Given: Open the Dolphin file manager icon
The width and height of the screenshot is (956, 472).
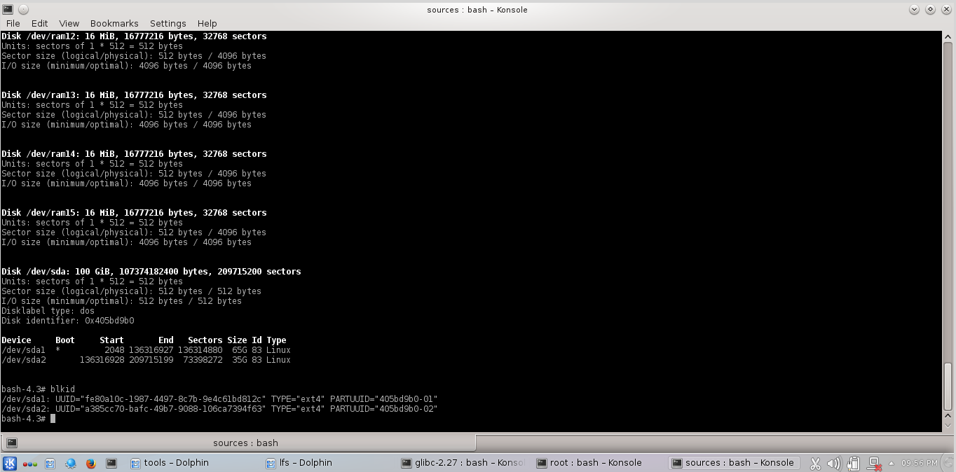Looking at the screenshot, I should 50,463.
